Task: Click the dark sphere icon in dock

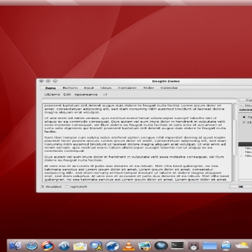Action: (161, 245)
